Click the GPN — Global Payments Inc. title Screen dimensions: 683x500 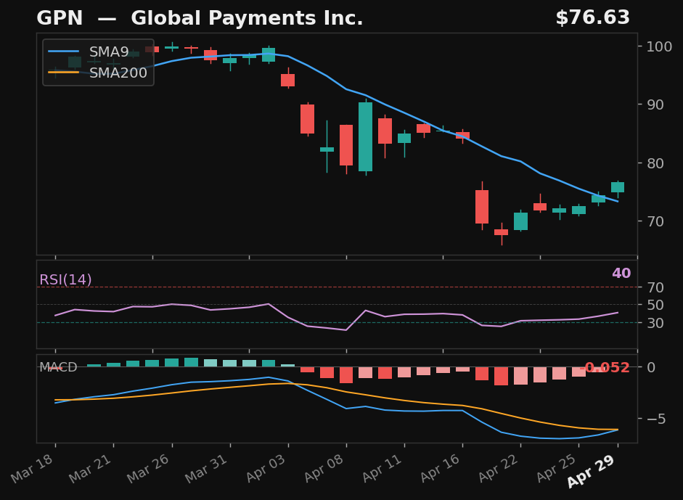[200, 18]
